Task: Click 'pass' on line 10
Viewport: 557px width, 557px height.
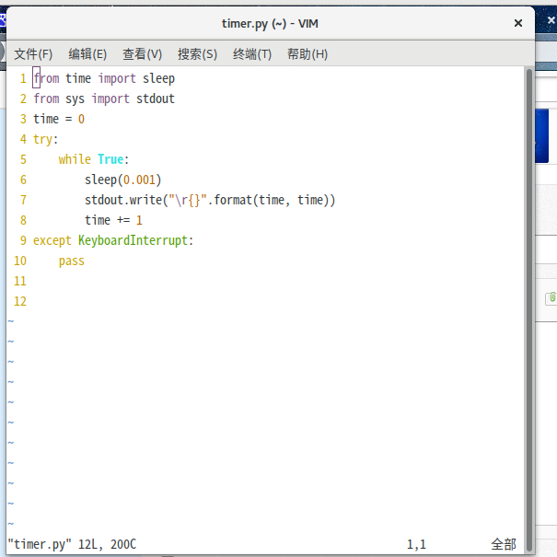Action: pyautogui.click(x=72, y=261)
